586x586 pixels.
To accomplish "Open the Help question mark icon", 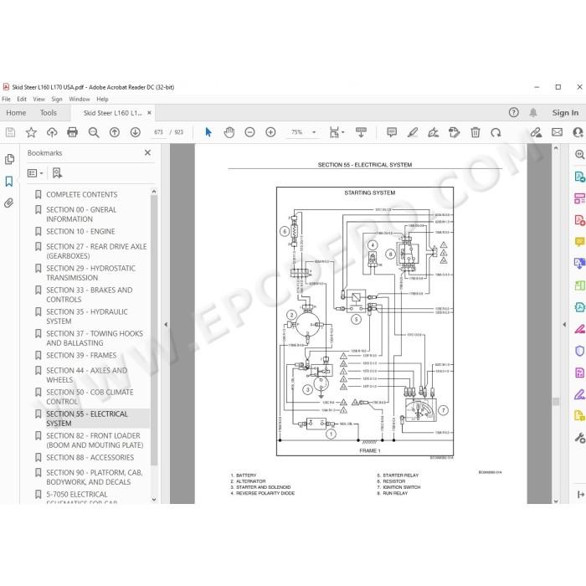I will tap(514, 112).
